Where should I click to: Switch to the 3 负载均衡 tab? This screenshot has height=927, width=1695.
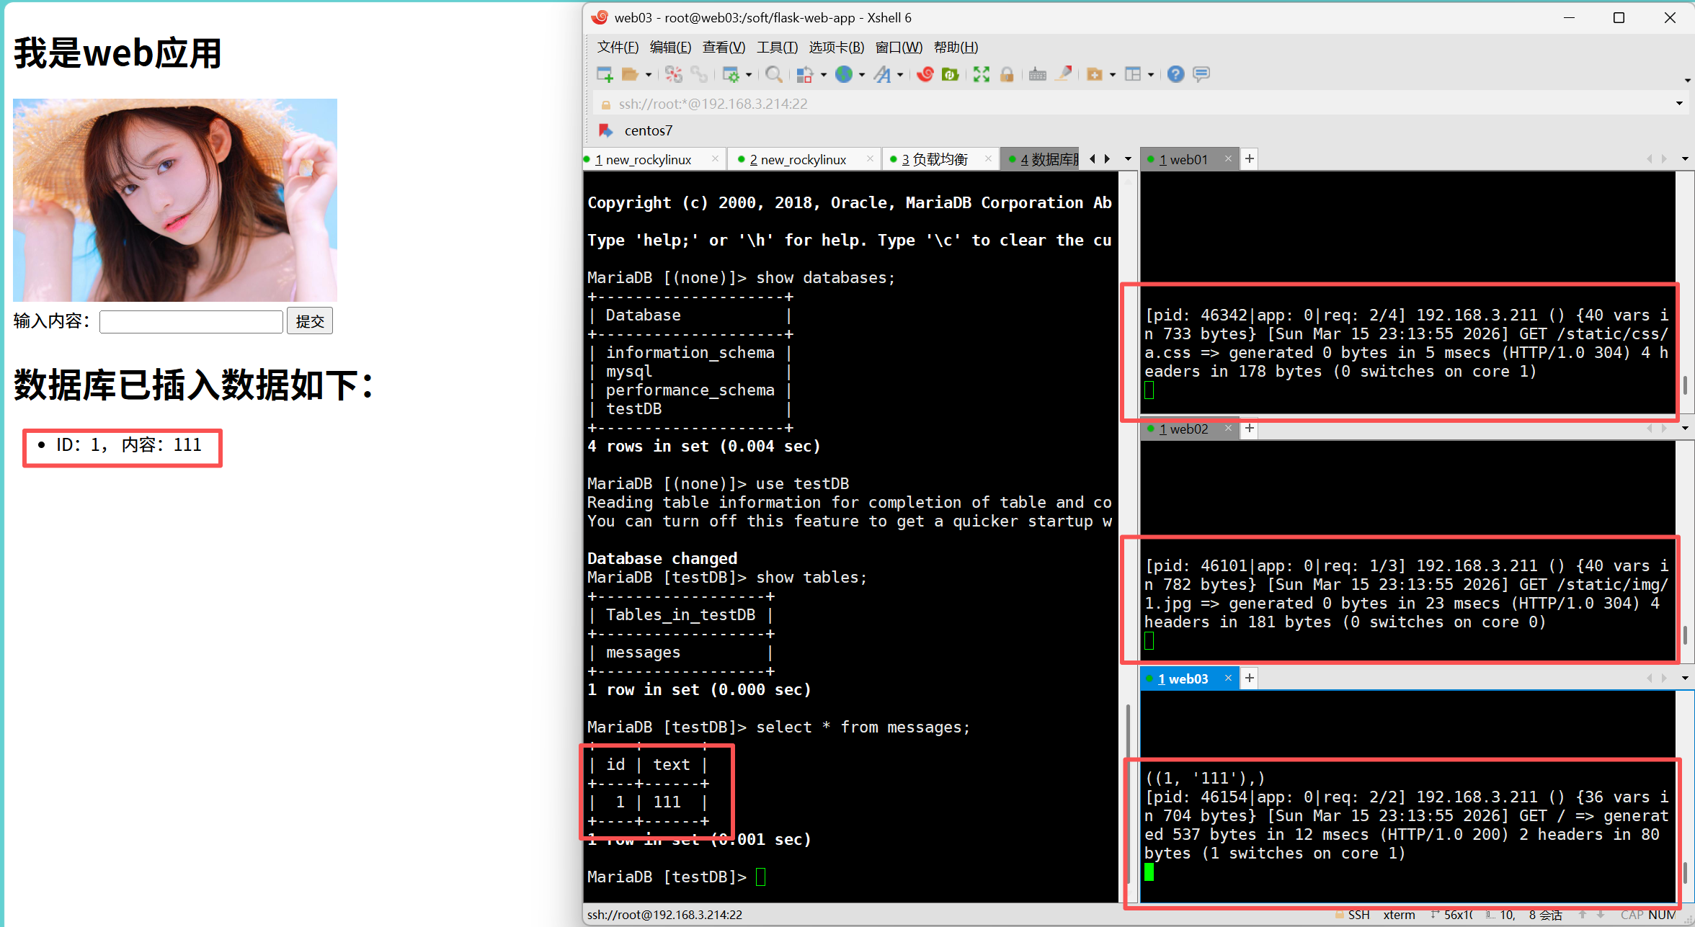coord(935,159)
